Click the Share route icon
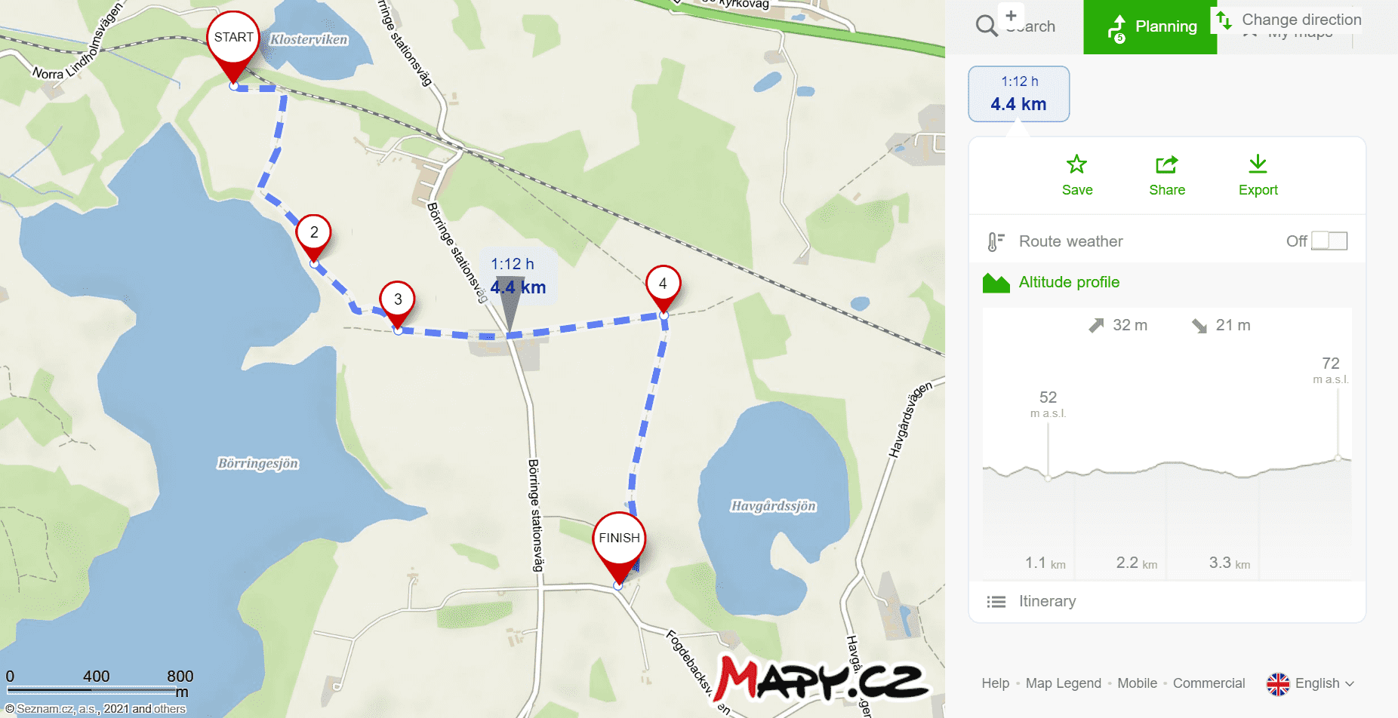This screenshot has width=1398, height=718. point(1167,164)
